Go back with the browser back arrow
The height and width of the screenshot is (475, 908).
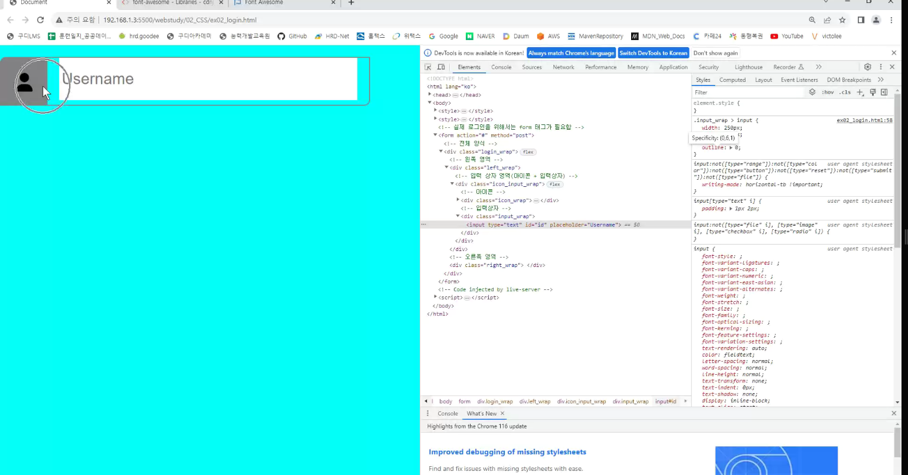click(11, 20)
